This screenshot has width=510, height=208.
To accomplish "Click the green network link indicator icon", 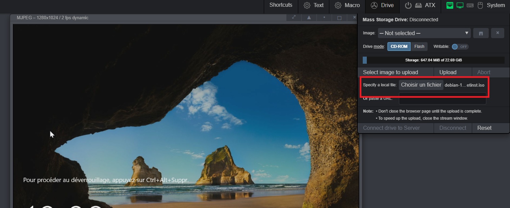I will 450,5.
